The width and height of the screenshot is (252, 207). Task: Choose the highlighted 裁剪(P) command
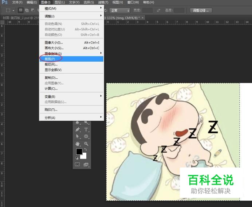tap(71, 59)
